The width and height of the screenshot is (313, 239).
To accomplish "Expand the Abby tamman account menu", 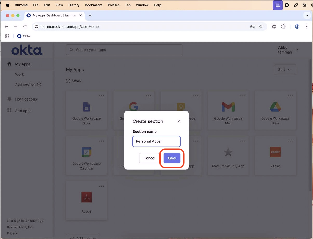I will [x=288, y=50].
